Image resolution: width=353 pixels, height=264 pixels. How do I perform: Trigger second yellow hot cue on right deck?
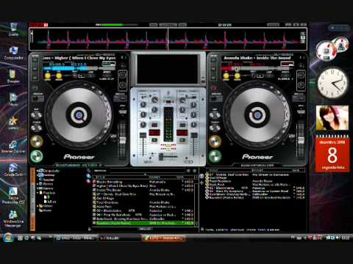238,76
